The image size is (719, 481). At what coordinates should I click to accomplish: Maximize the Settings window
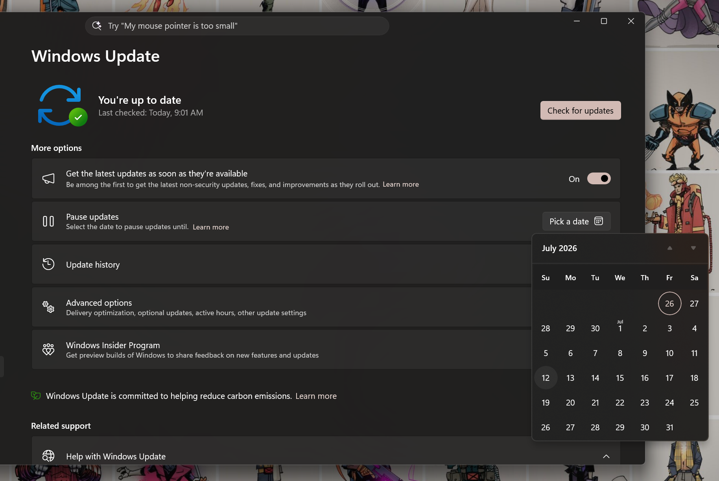pos(604,21)
